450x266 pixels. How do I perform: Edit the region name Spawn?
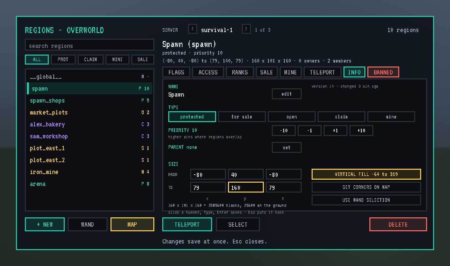(287, 94)
